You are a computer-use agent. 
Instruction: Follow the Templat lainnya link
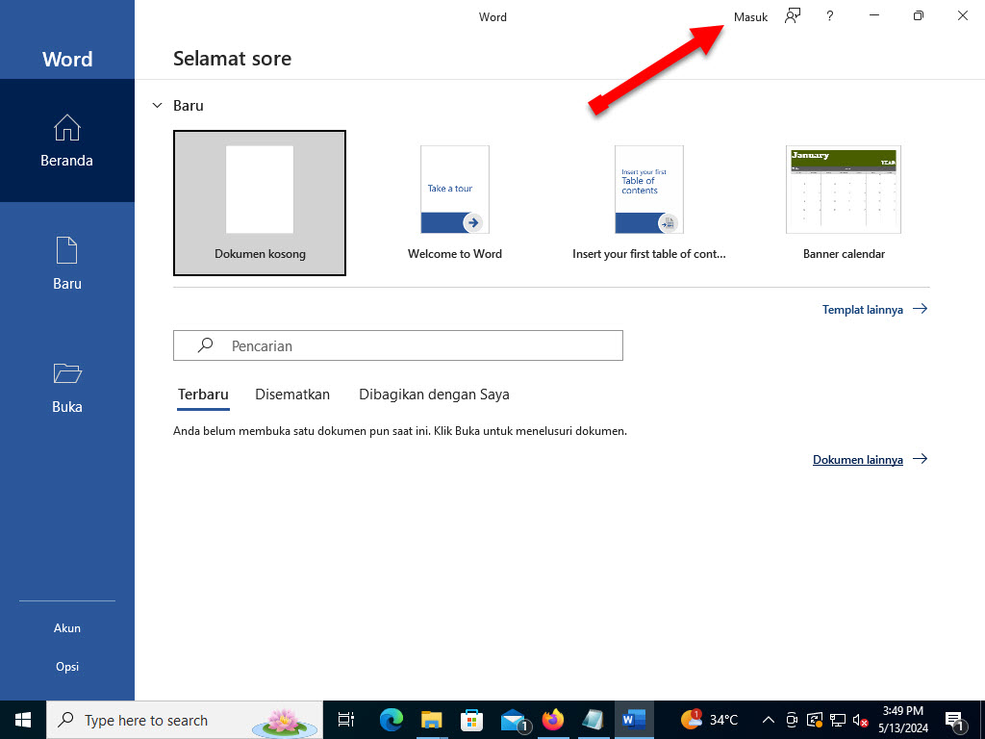point(863,309)
